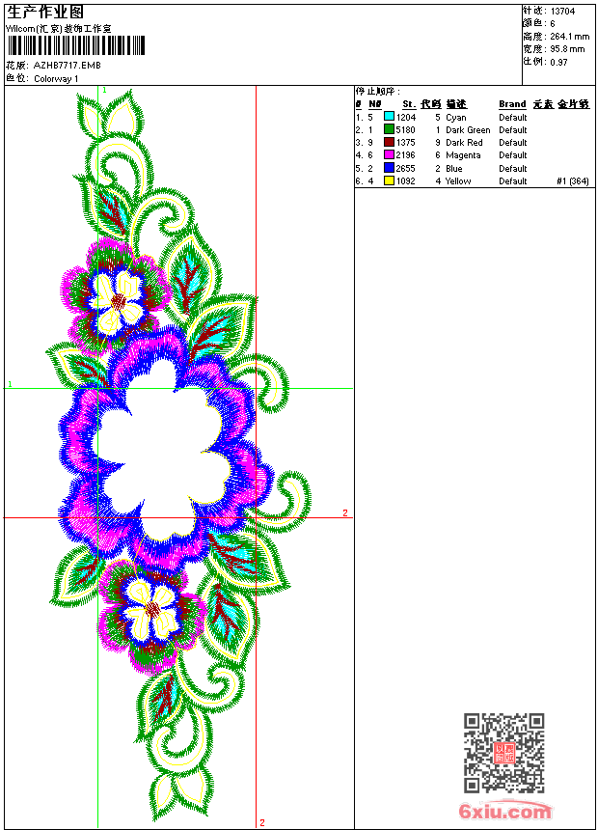Viewport: 598px width, 830px height.
Task: Click the Cyan color swatch
Action: (389, 117)
